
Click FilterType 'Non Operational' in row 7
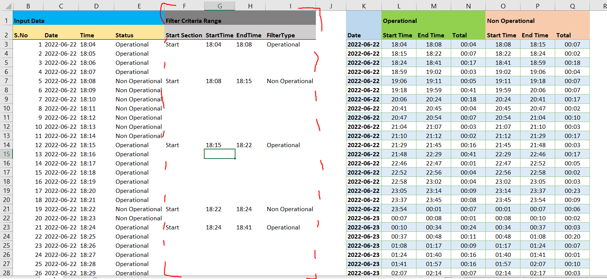(291, 81)
